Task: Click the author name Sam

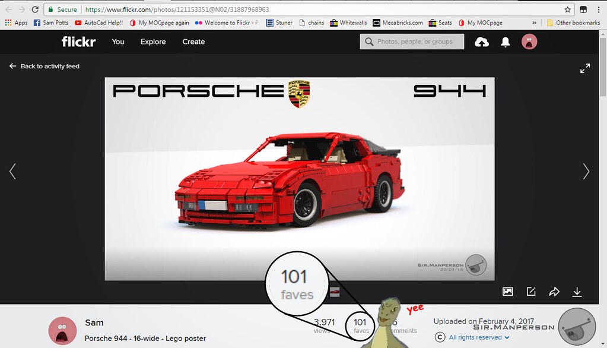Action: tap(94, 323)
